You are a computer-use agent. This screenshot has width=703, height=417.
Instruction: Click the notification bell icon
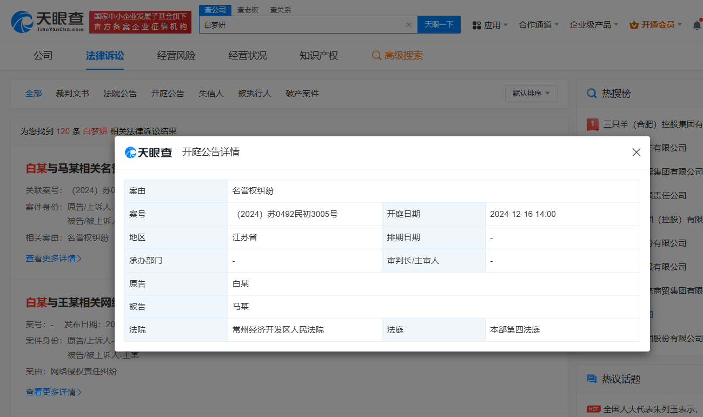[x=697, y=25]
